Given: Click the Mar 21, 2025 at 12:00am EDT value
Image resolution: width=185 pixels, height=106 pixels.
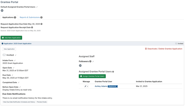Looking at the screenshot, I should [15, 70].
